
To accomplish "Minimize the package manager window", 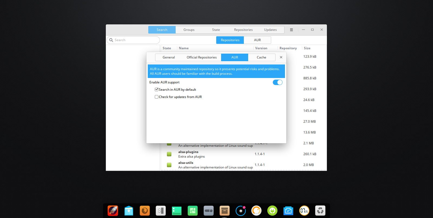I will tap(303, 30).
